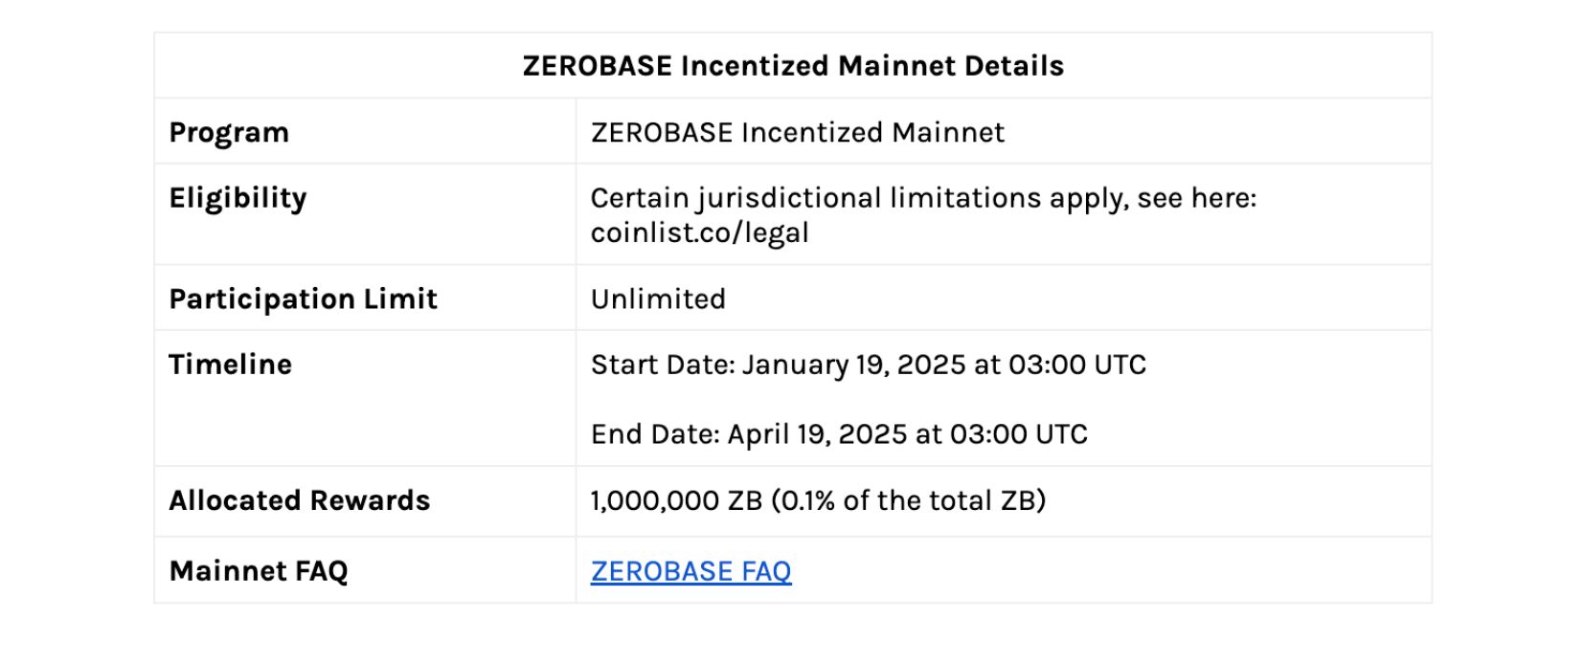
Task: Select the Mainnet FAQ label
Action: (259, 571)
